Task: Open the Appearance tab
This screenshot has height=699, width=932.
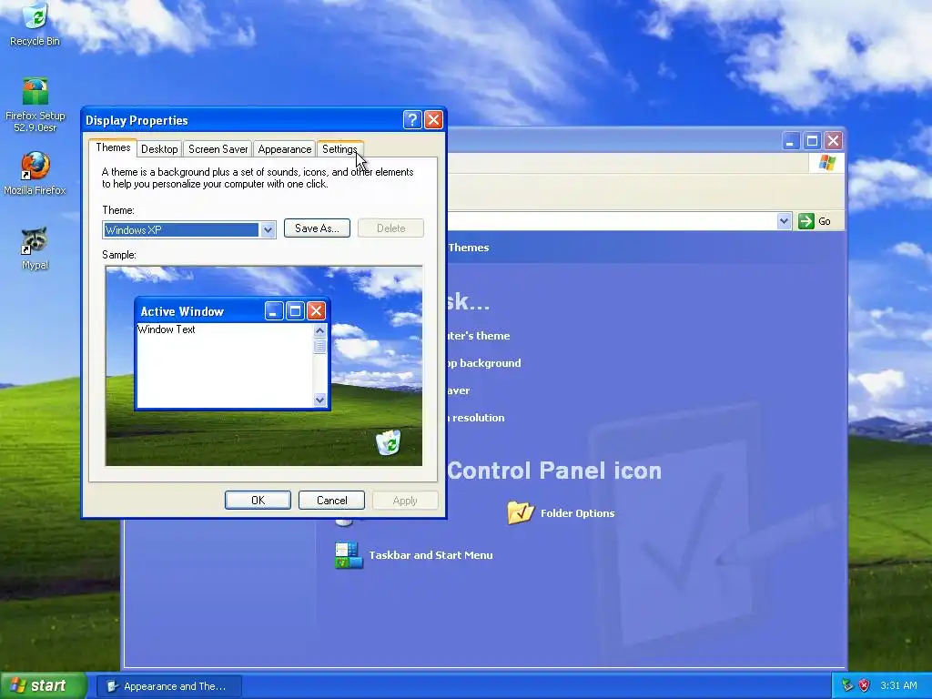Action: pos(285,149)
